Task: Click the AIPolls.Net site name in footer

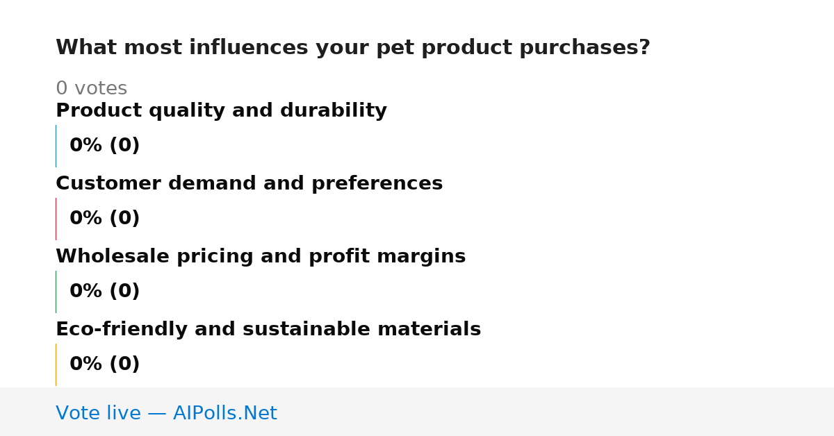Action: tap(224, 414)
